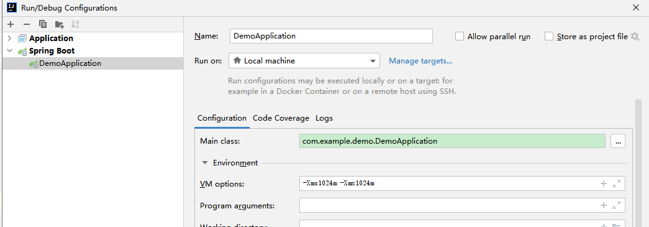Select the Spring Boot tree item label
Image resolution: width=649 pixels, height=227 pixels.
pyautogui.click(x=52, y=51)
